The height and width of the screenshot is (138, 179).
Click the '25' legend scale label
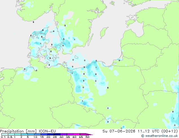55,137
